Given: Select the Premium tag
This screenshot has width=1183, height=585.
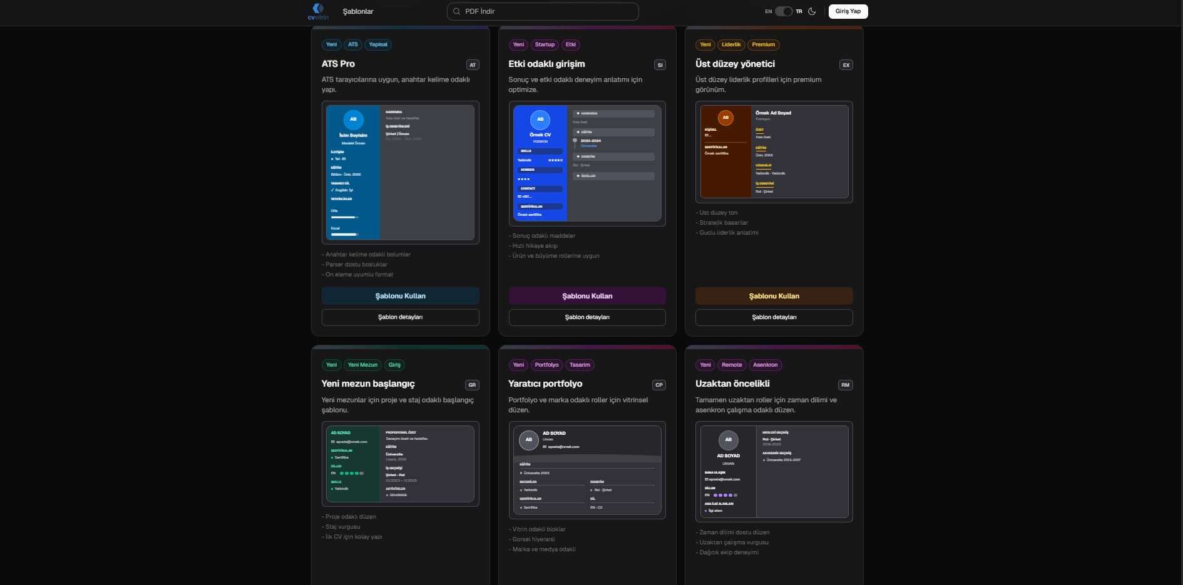Looking at the screenshot, I should click(x=764, y=44).
